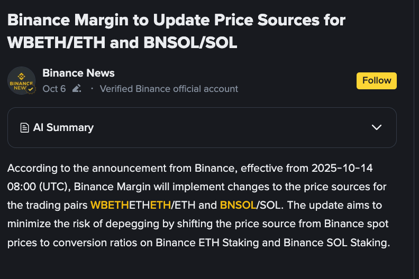Screen dimensions: 419x279
Task: Click the Binance News profile avatar
Action: (x=21, y=81)
